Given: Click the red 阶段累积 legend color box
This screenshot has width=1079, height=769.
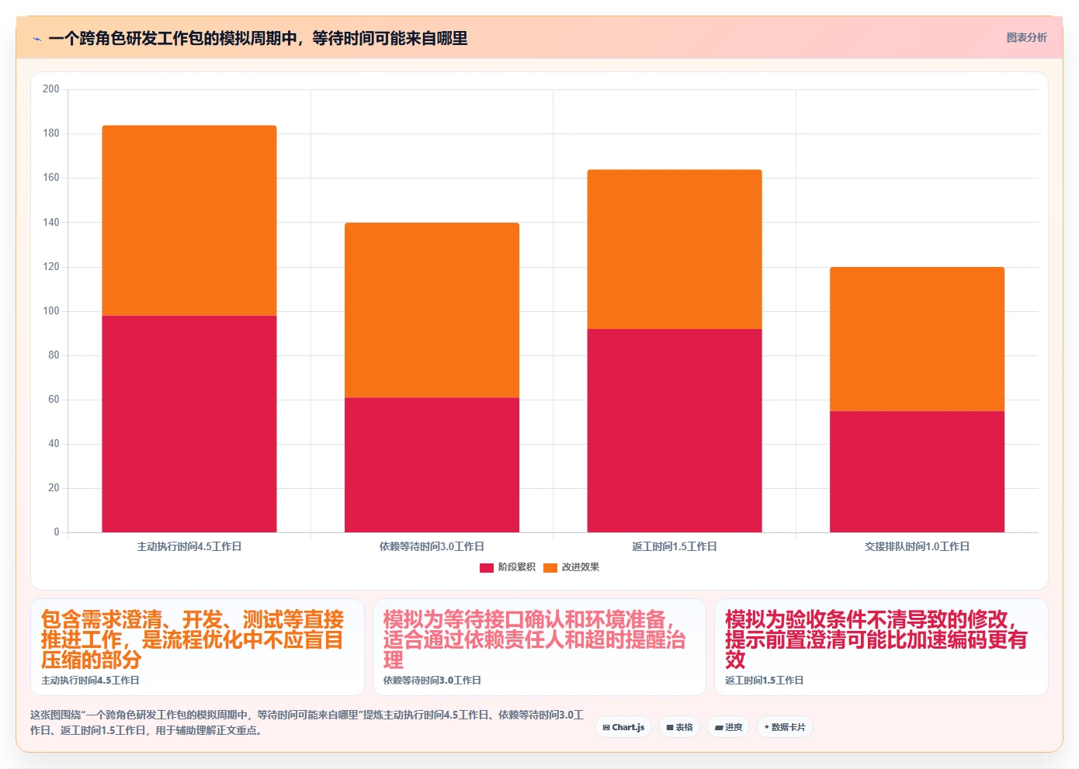Looking at the screenshot, I should click(x=487, y=568).
